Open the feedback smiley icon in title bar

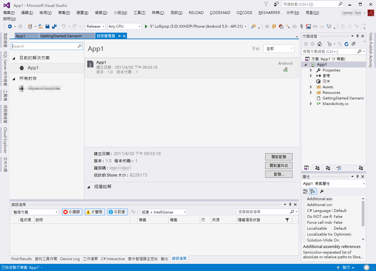276,4
